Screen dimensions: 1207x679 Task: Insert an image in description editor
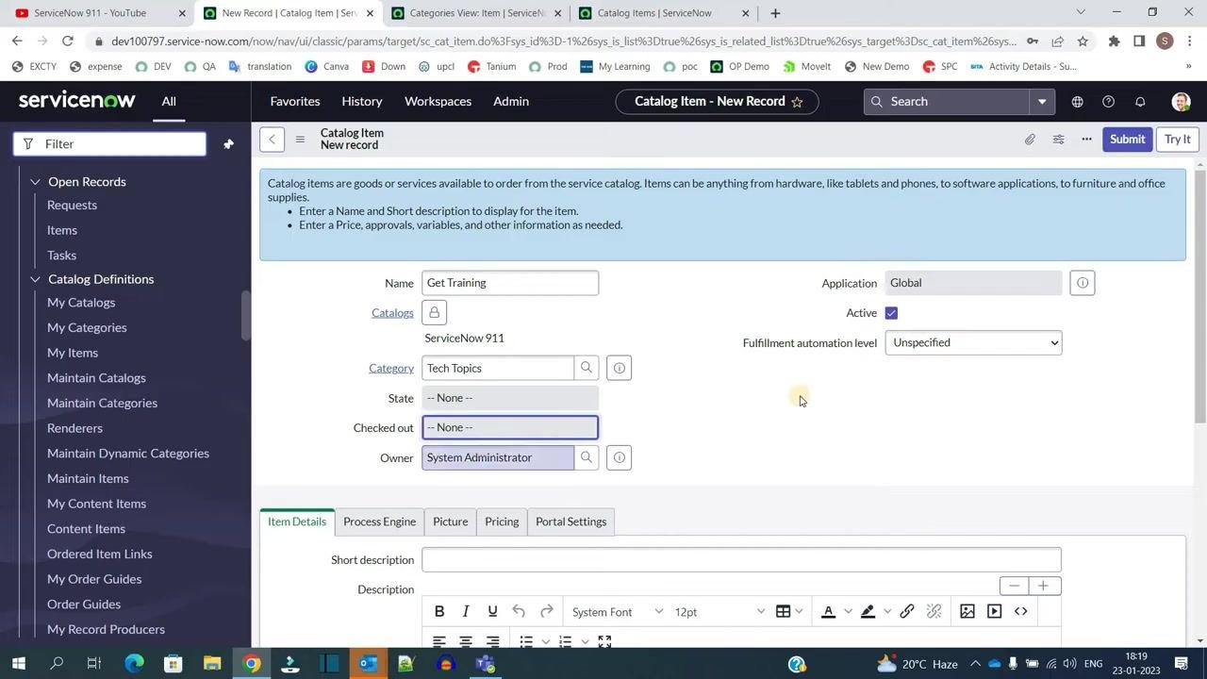click(x=967, y=612)
